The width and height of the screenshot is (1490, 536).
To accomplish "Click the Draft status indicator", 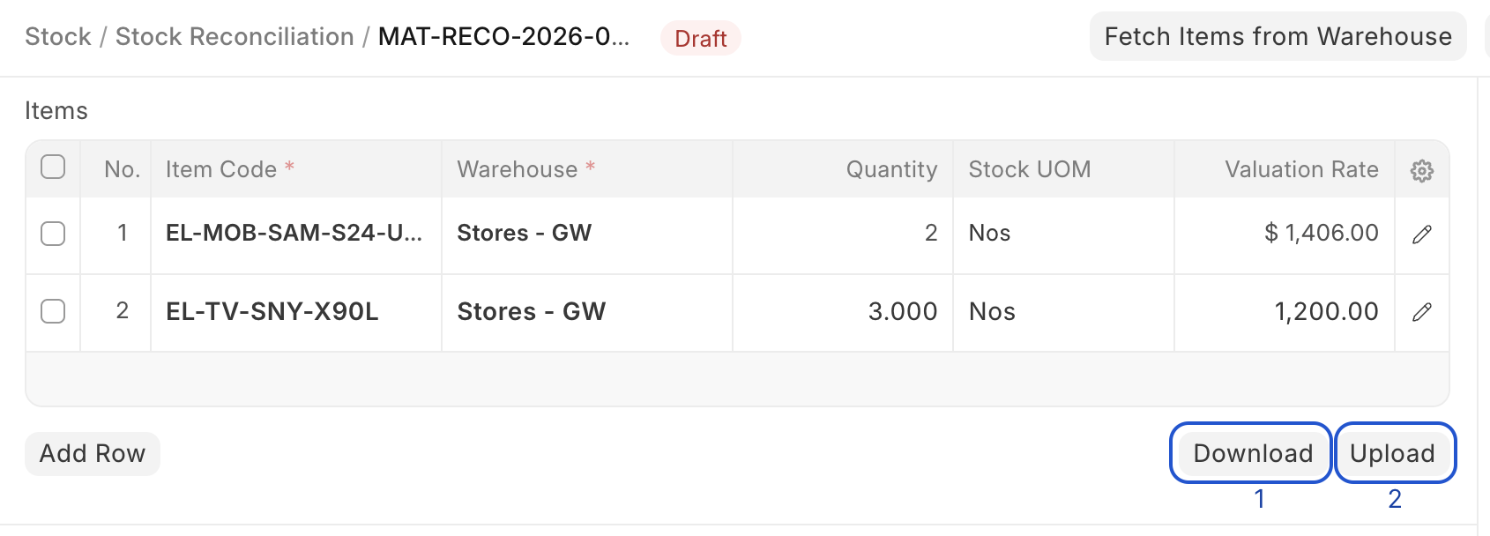I will pos(700,39).
